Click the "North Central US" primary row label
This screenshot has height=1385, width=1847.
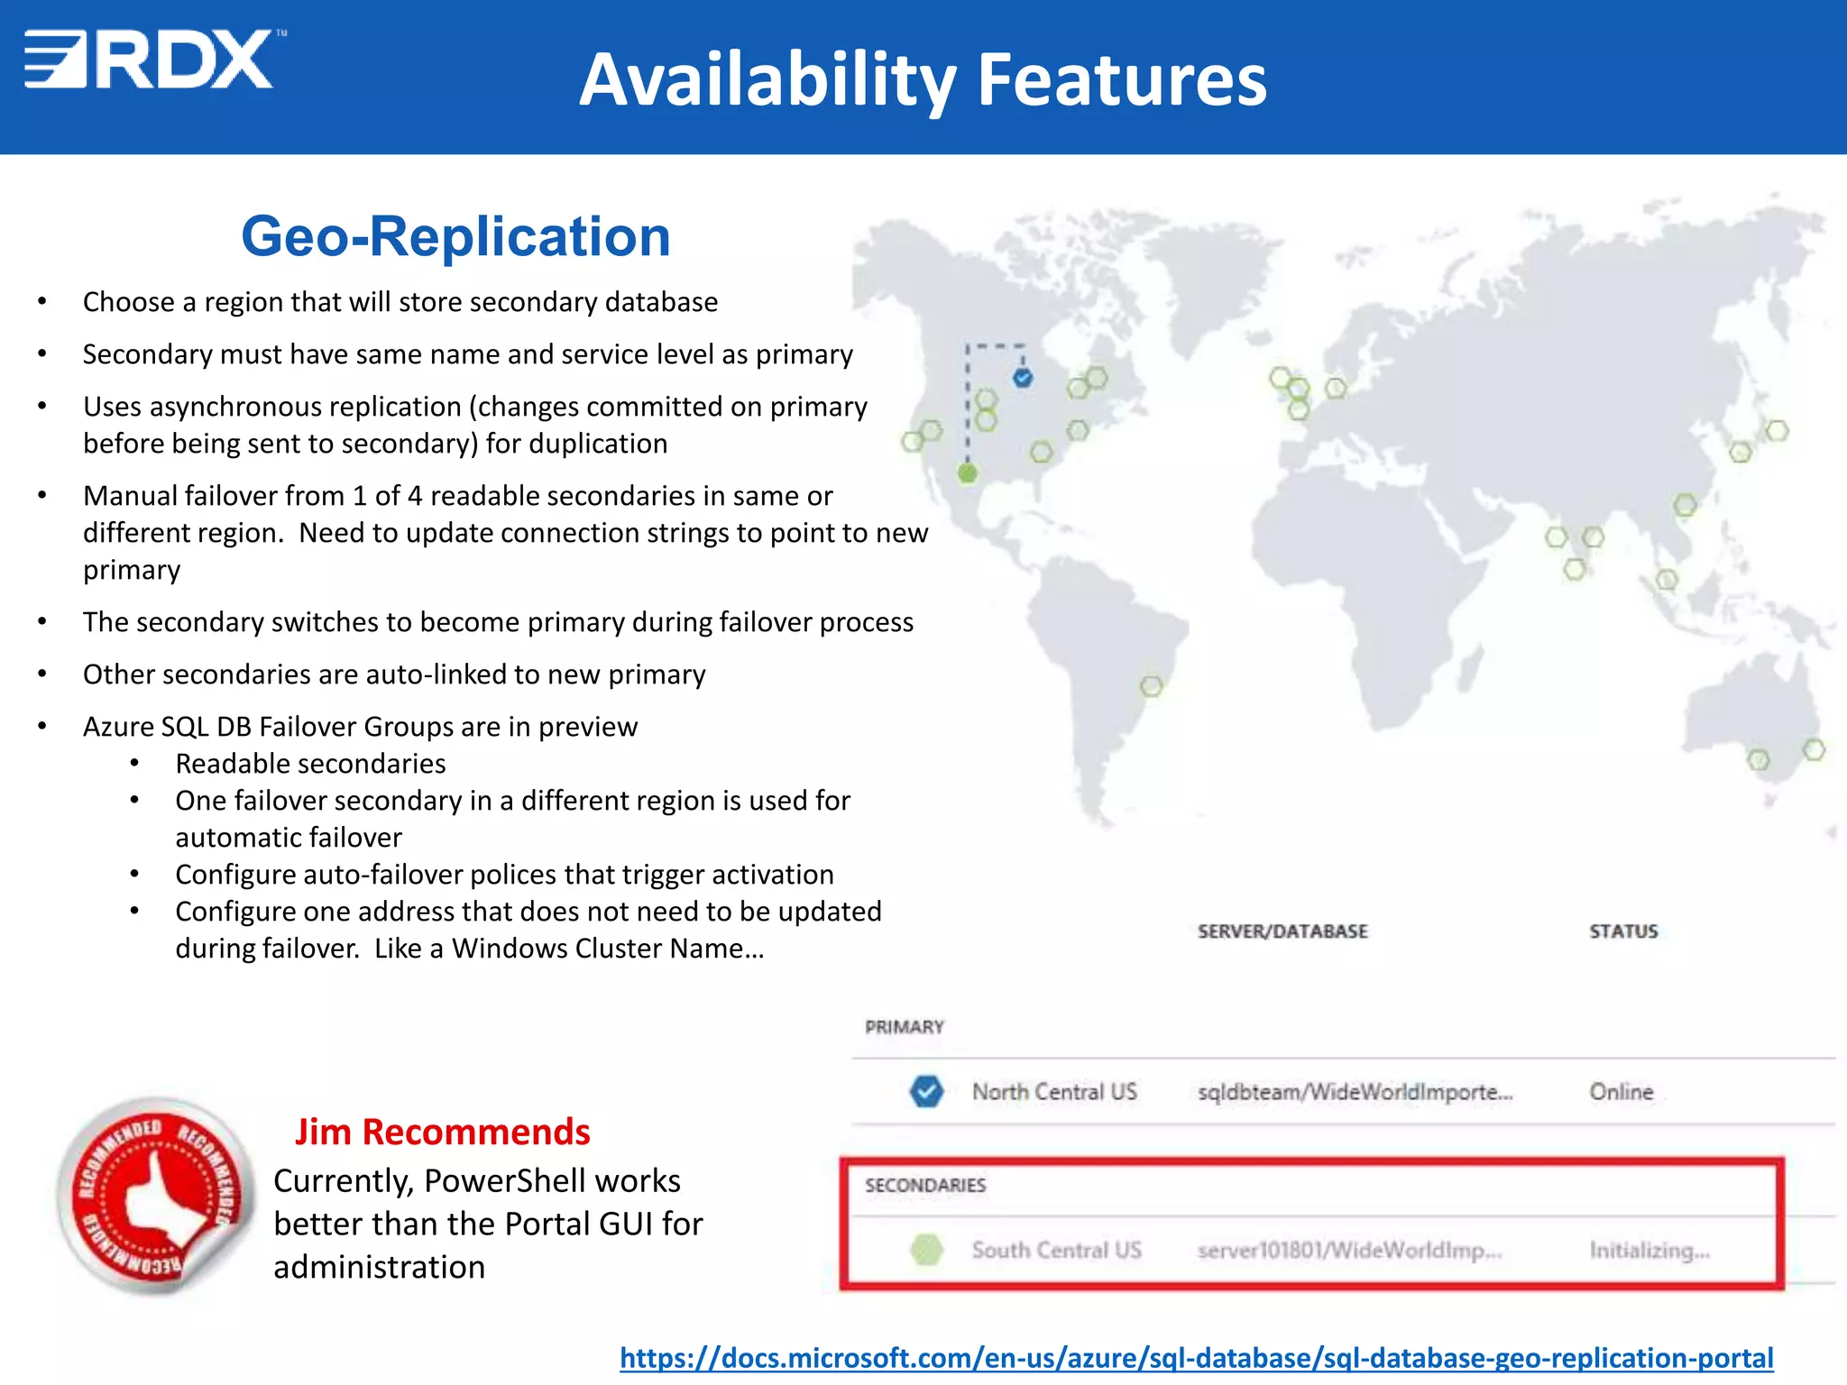click(1054, 1092)
